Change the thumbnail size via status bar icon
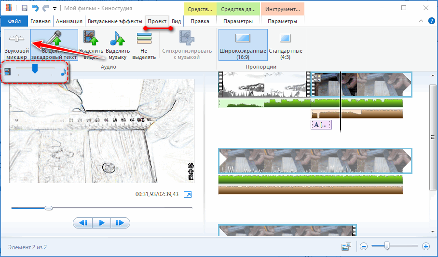This screenshot has width=438, height=257. click(345, 246)
